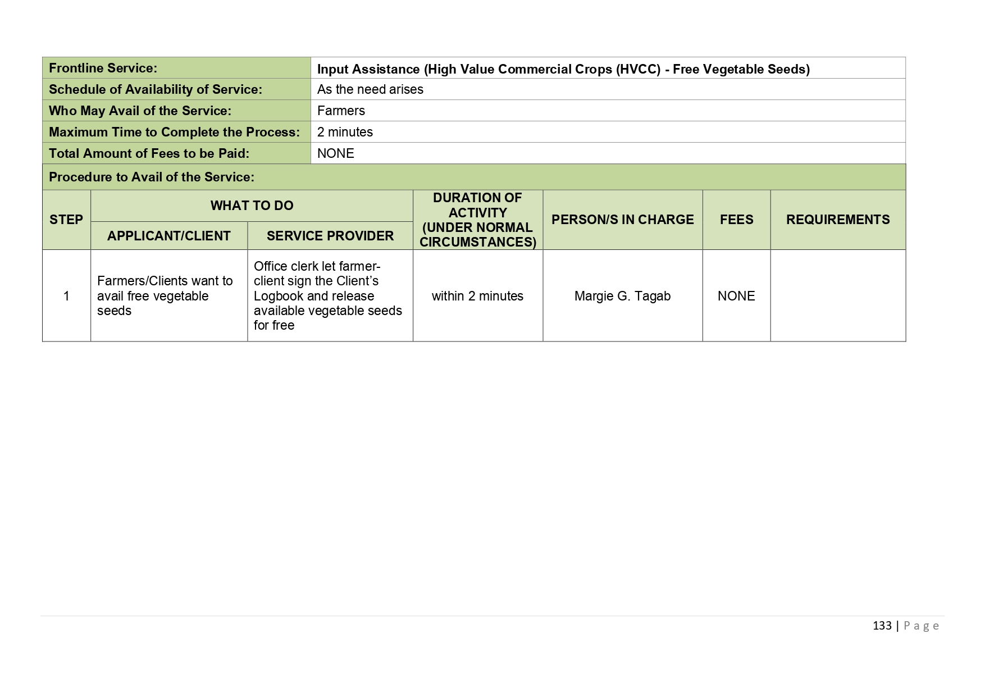Viewport: 985px width, 697px height.
Task: Click the 'PERSON/S IN CHARGE' column header
Action: [x=623, y=220]
